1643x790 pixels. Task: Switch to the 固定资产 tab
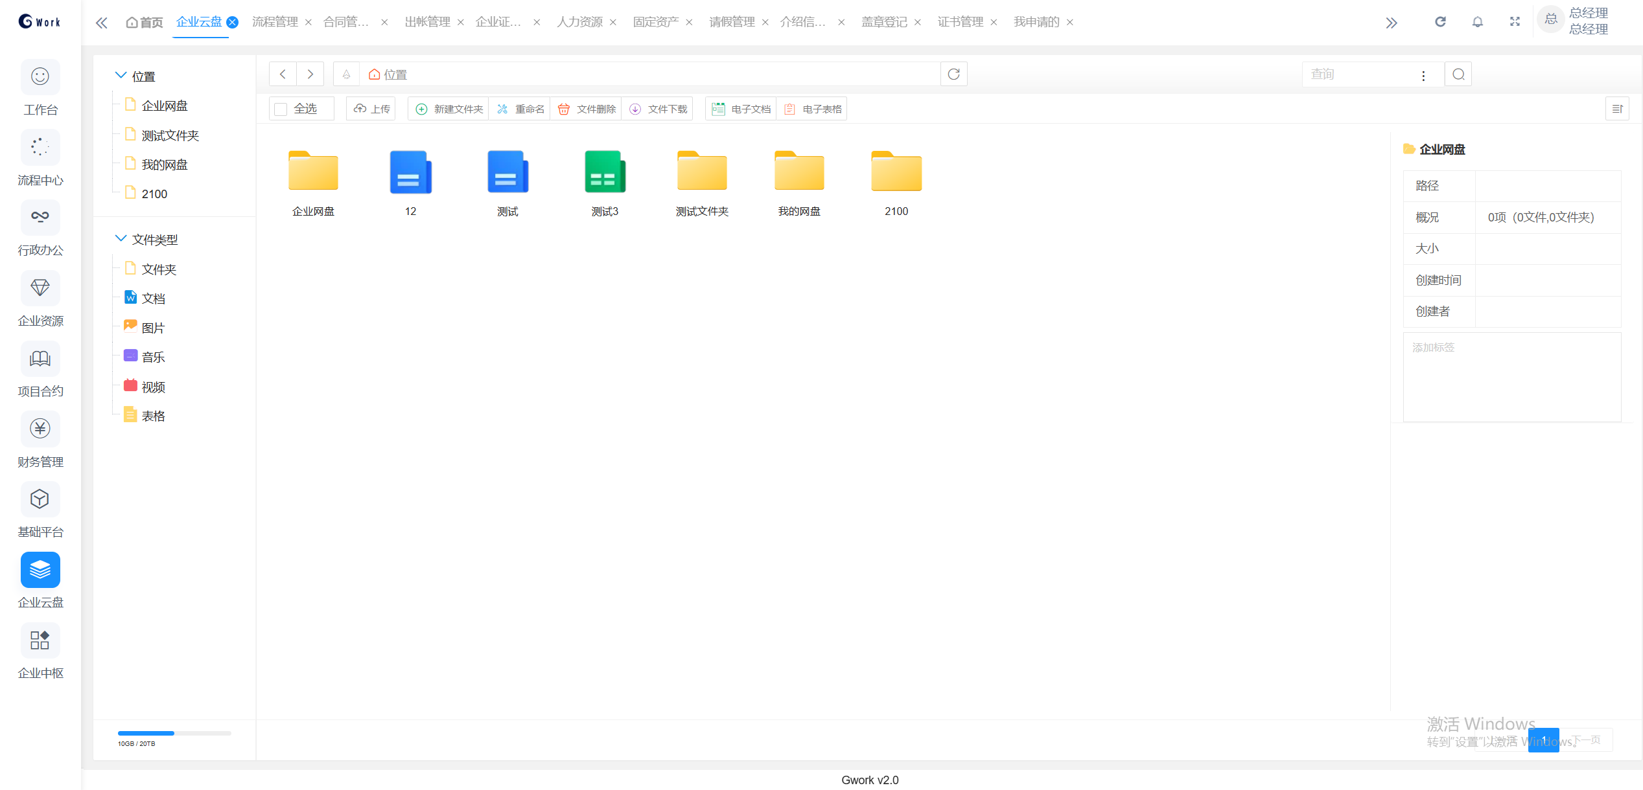click(656, 22)
